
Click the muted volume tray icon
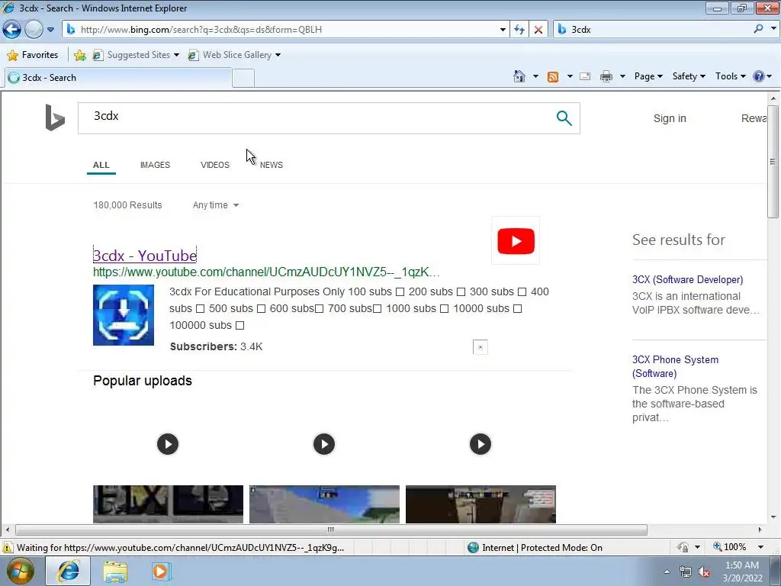click(704, 572)
